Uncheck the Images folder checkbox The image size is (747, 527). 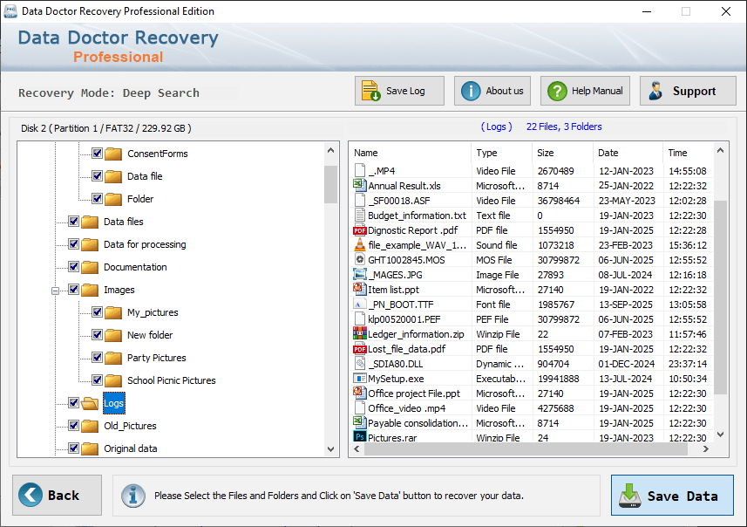click(x=73, y=289)
